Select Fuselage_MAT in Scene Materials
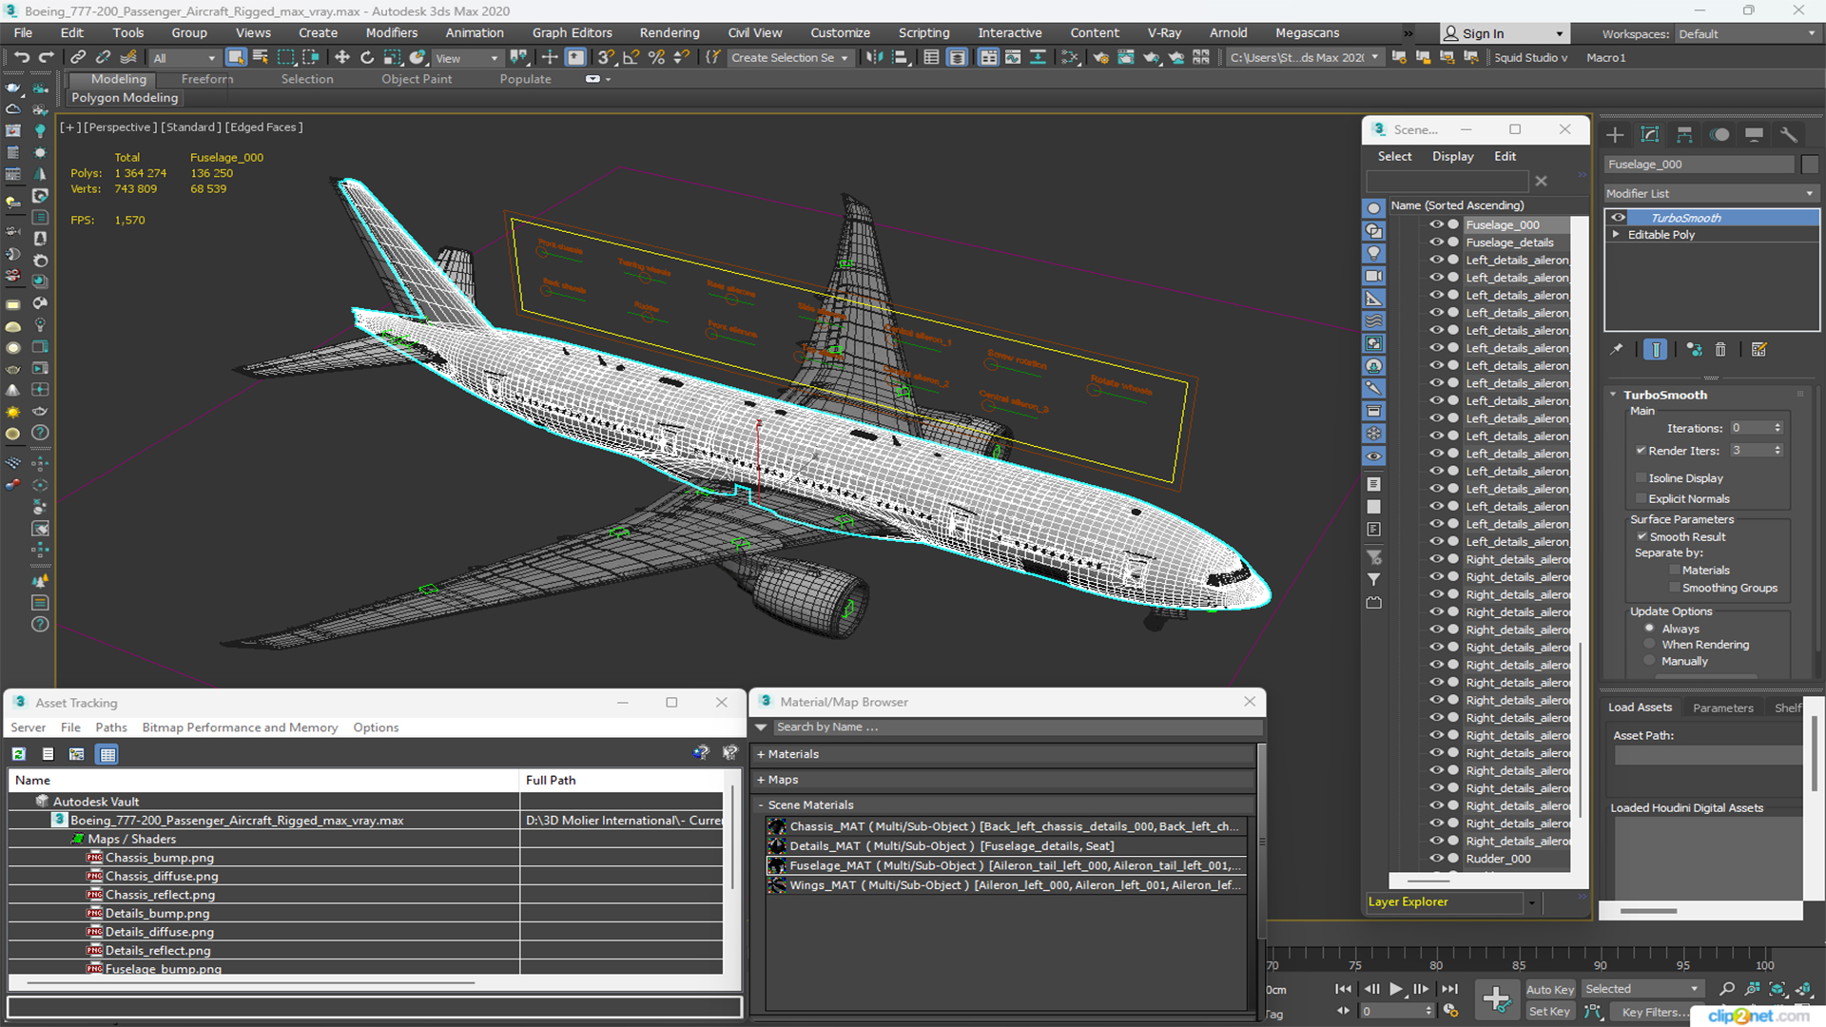The height and width of the screenshot is (1027, 1826). pos(1011,865)
